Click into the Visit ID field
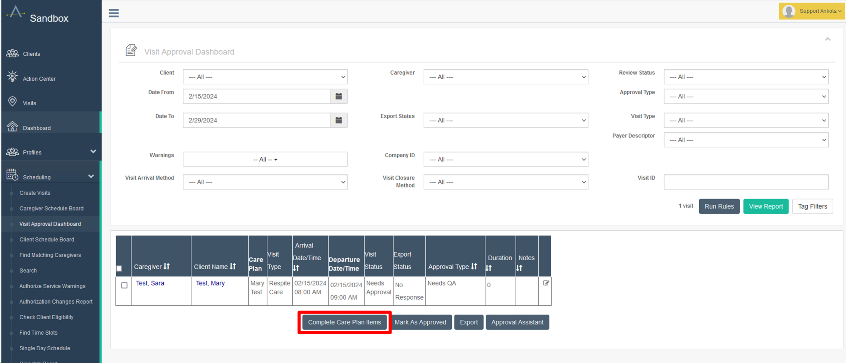 point(746,182)
